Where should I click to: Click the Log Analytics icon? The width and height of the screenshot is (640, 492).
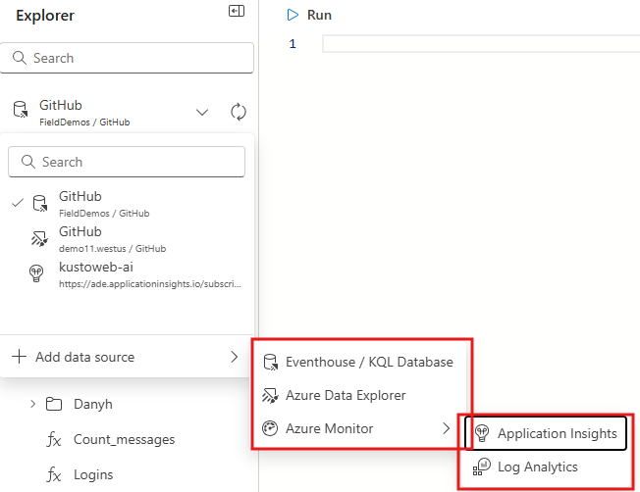point(482,467)
